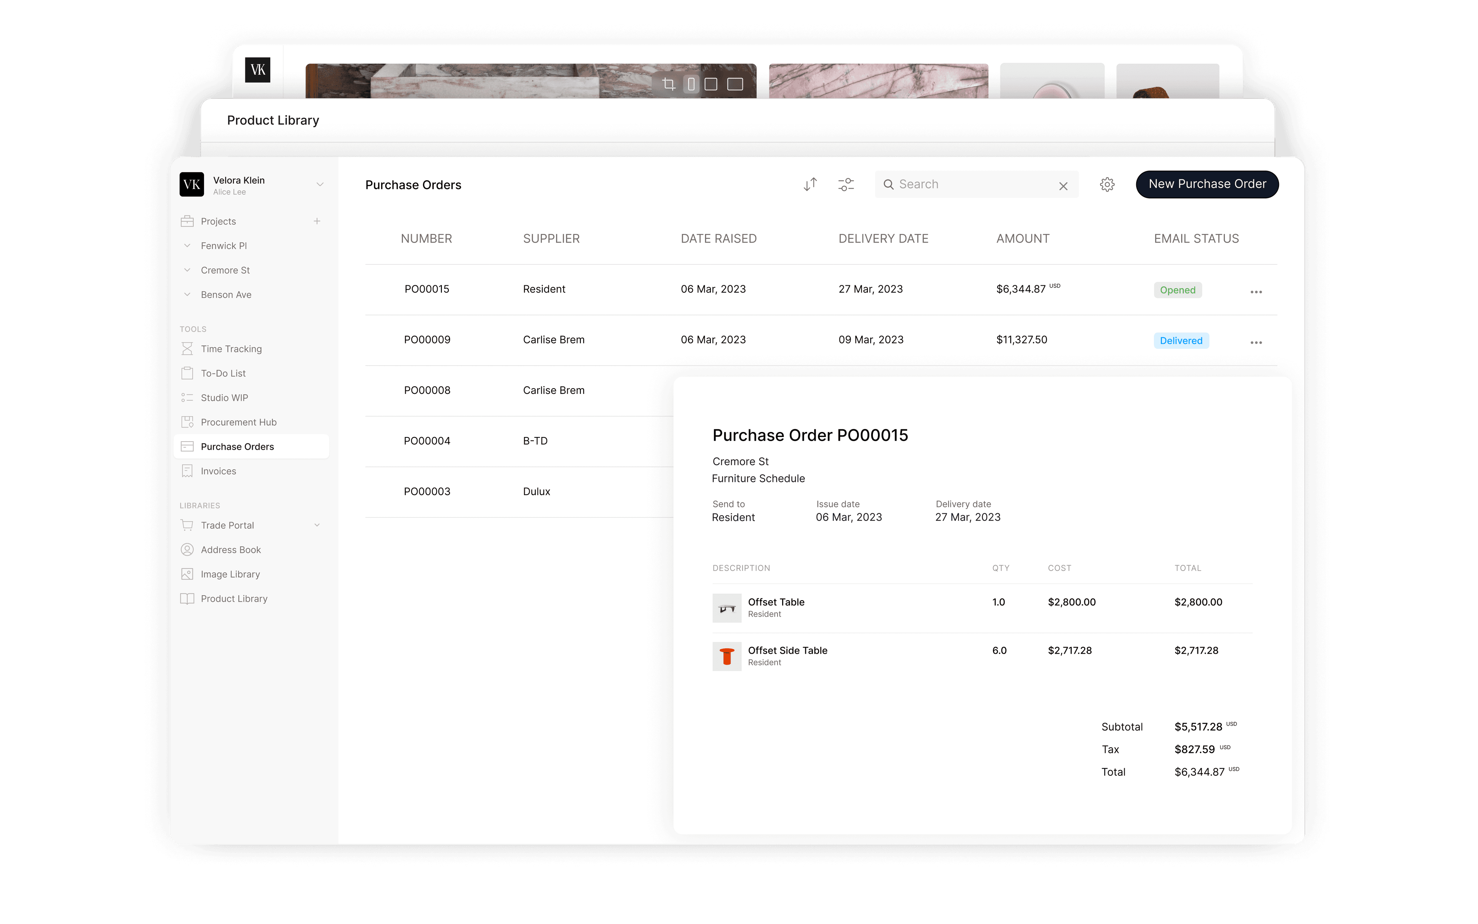Image resolution: width=1478 pixels, height=924 pixels.
Task: Click the B-TD supplier cell
Action: [x=535, y=442]
